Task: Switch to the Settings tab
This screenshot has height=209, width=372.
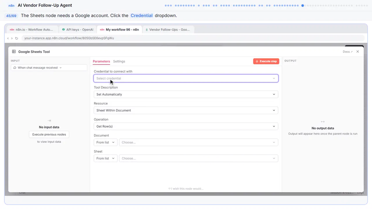Action: [x=119, y=61]
